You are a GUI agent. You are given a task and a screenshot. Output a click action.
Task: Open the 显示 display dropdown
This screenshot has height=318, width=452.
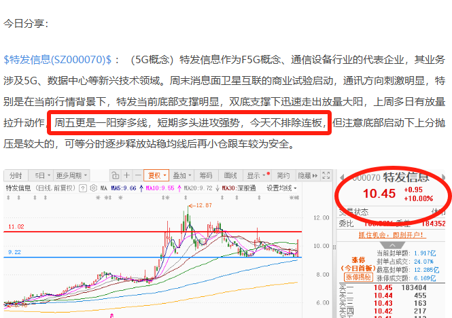tap(257, 175)
